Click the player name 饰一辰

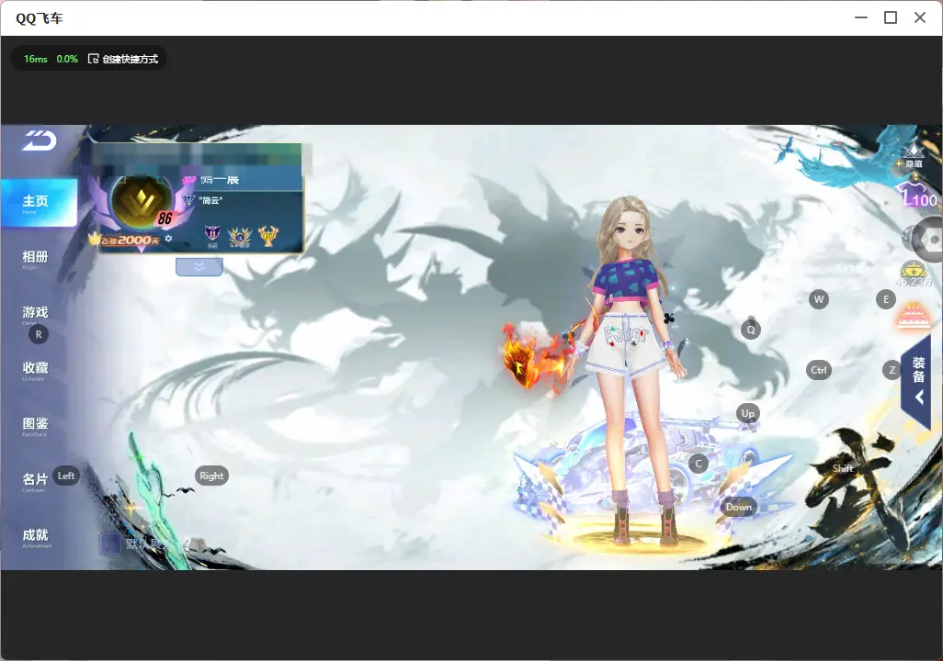click(x=220, y=180)
